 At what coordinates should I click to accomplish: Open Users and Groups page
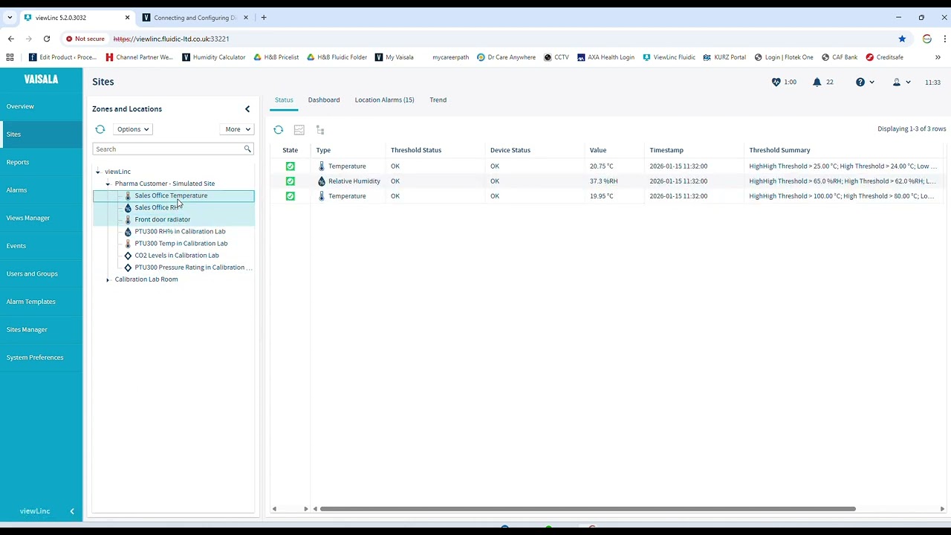42,273
